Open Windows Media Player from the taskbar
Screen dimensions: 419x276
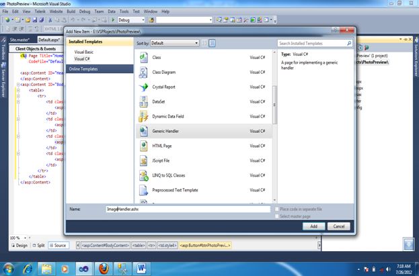click(65, 269)
